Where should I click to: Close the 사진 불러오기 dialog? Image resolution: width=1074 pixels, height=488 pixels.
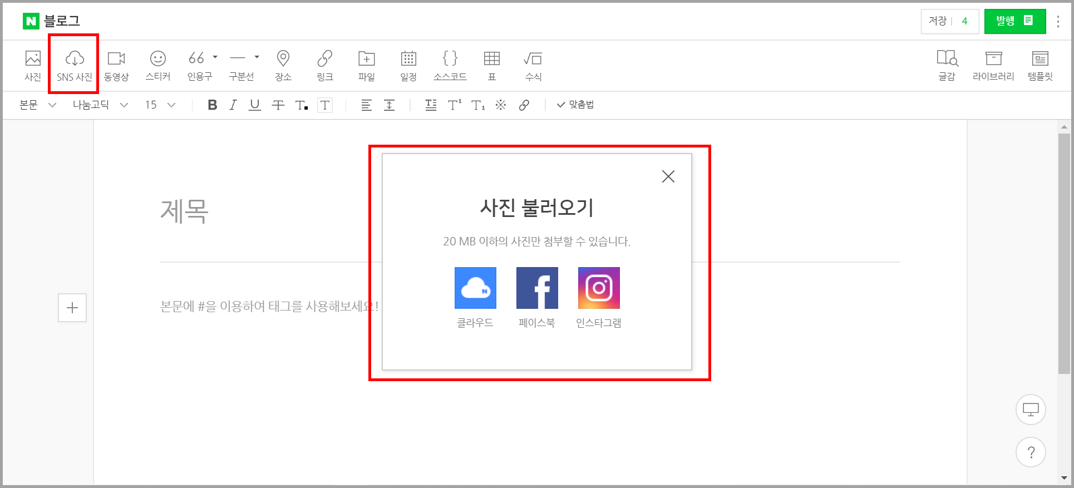(668, 176)
